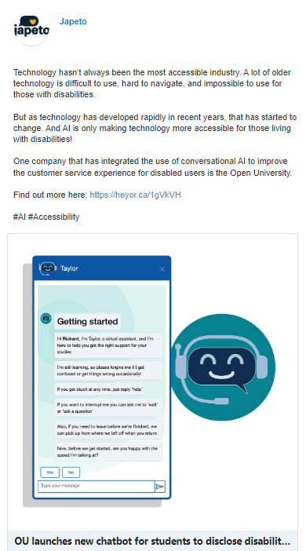Open the OU launches new chatbot headline
This screenshot has width=306, height=551.
tap(152, 541)
